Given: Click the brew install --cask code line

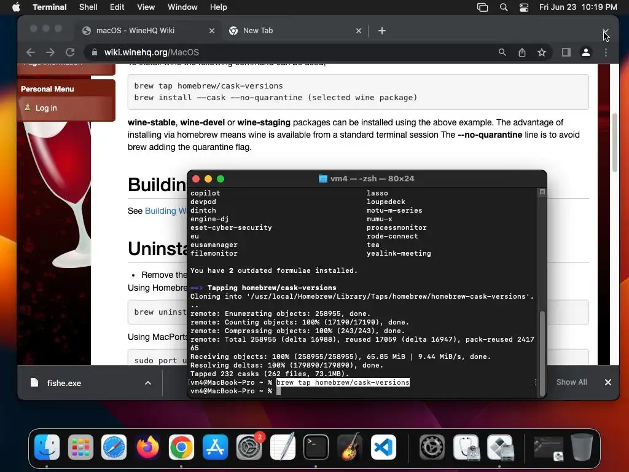Looking at the screenshot, I should (x=276, y=98).
